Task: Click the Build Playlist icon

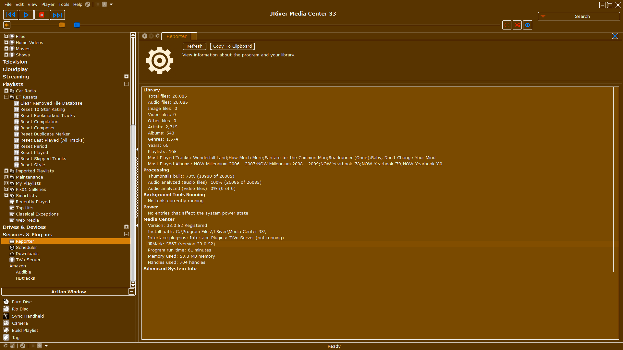Action: click(x=6, y=330)
